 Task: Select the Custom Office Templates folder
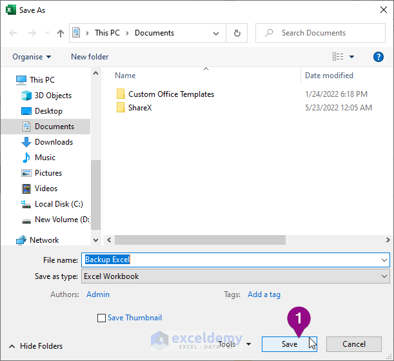(171, 94)
